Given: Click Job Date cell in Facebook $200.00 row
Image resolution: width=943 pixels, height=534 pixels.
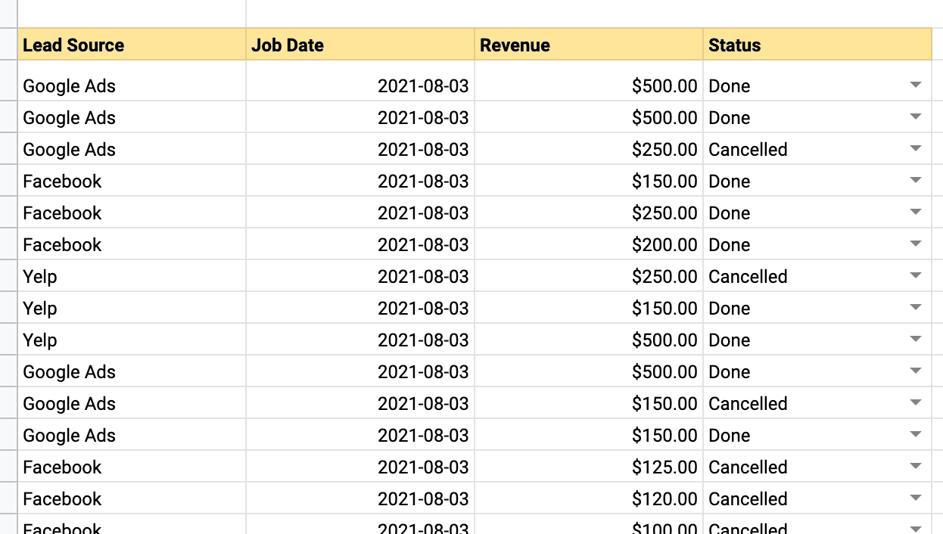Looking at the screenshot, I should 360,244.
